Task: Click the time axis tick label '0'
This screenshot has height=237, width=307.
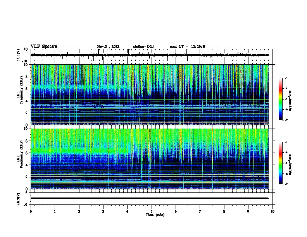Action: (31, 211)
